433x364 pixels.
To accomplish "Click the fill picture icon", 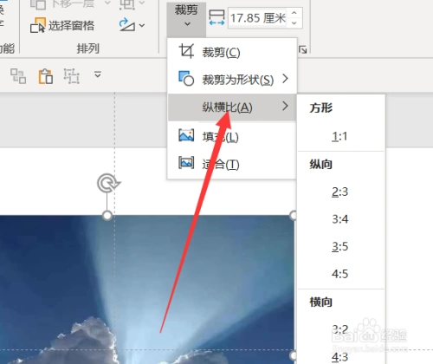I will tap(186, 135).
